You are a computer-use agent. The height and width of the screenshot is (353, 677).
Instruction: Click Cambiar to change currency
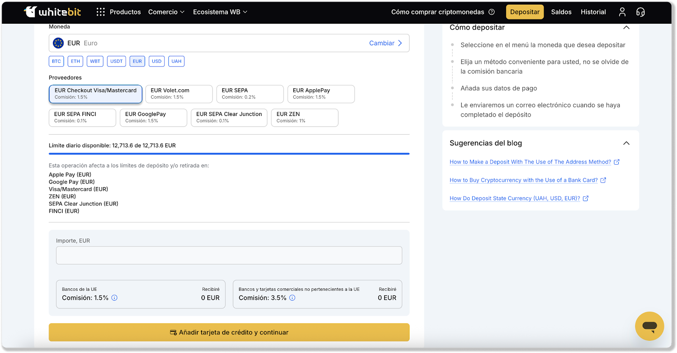pyautogui.click(x=385, y=43)
